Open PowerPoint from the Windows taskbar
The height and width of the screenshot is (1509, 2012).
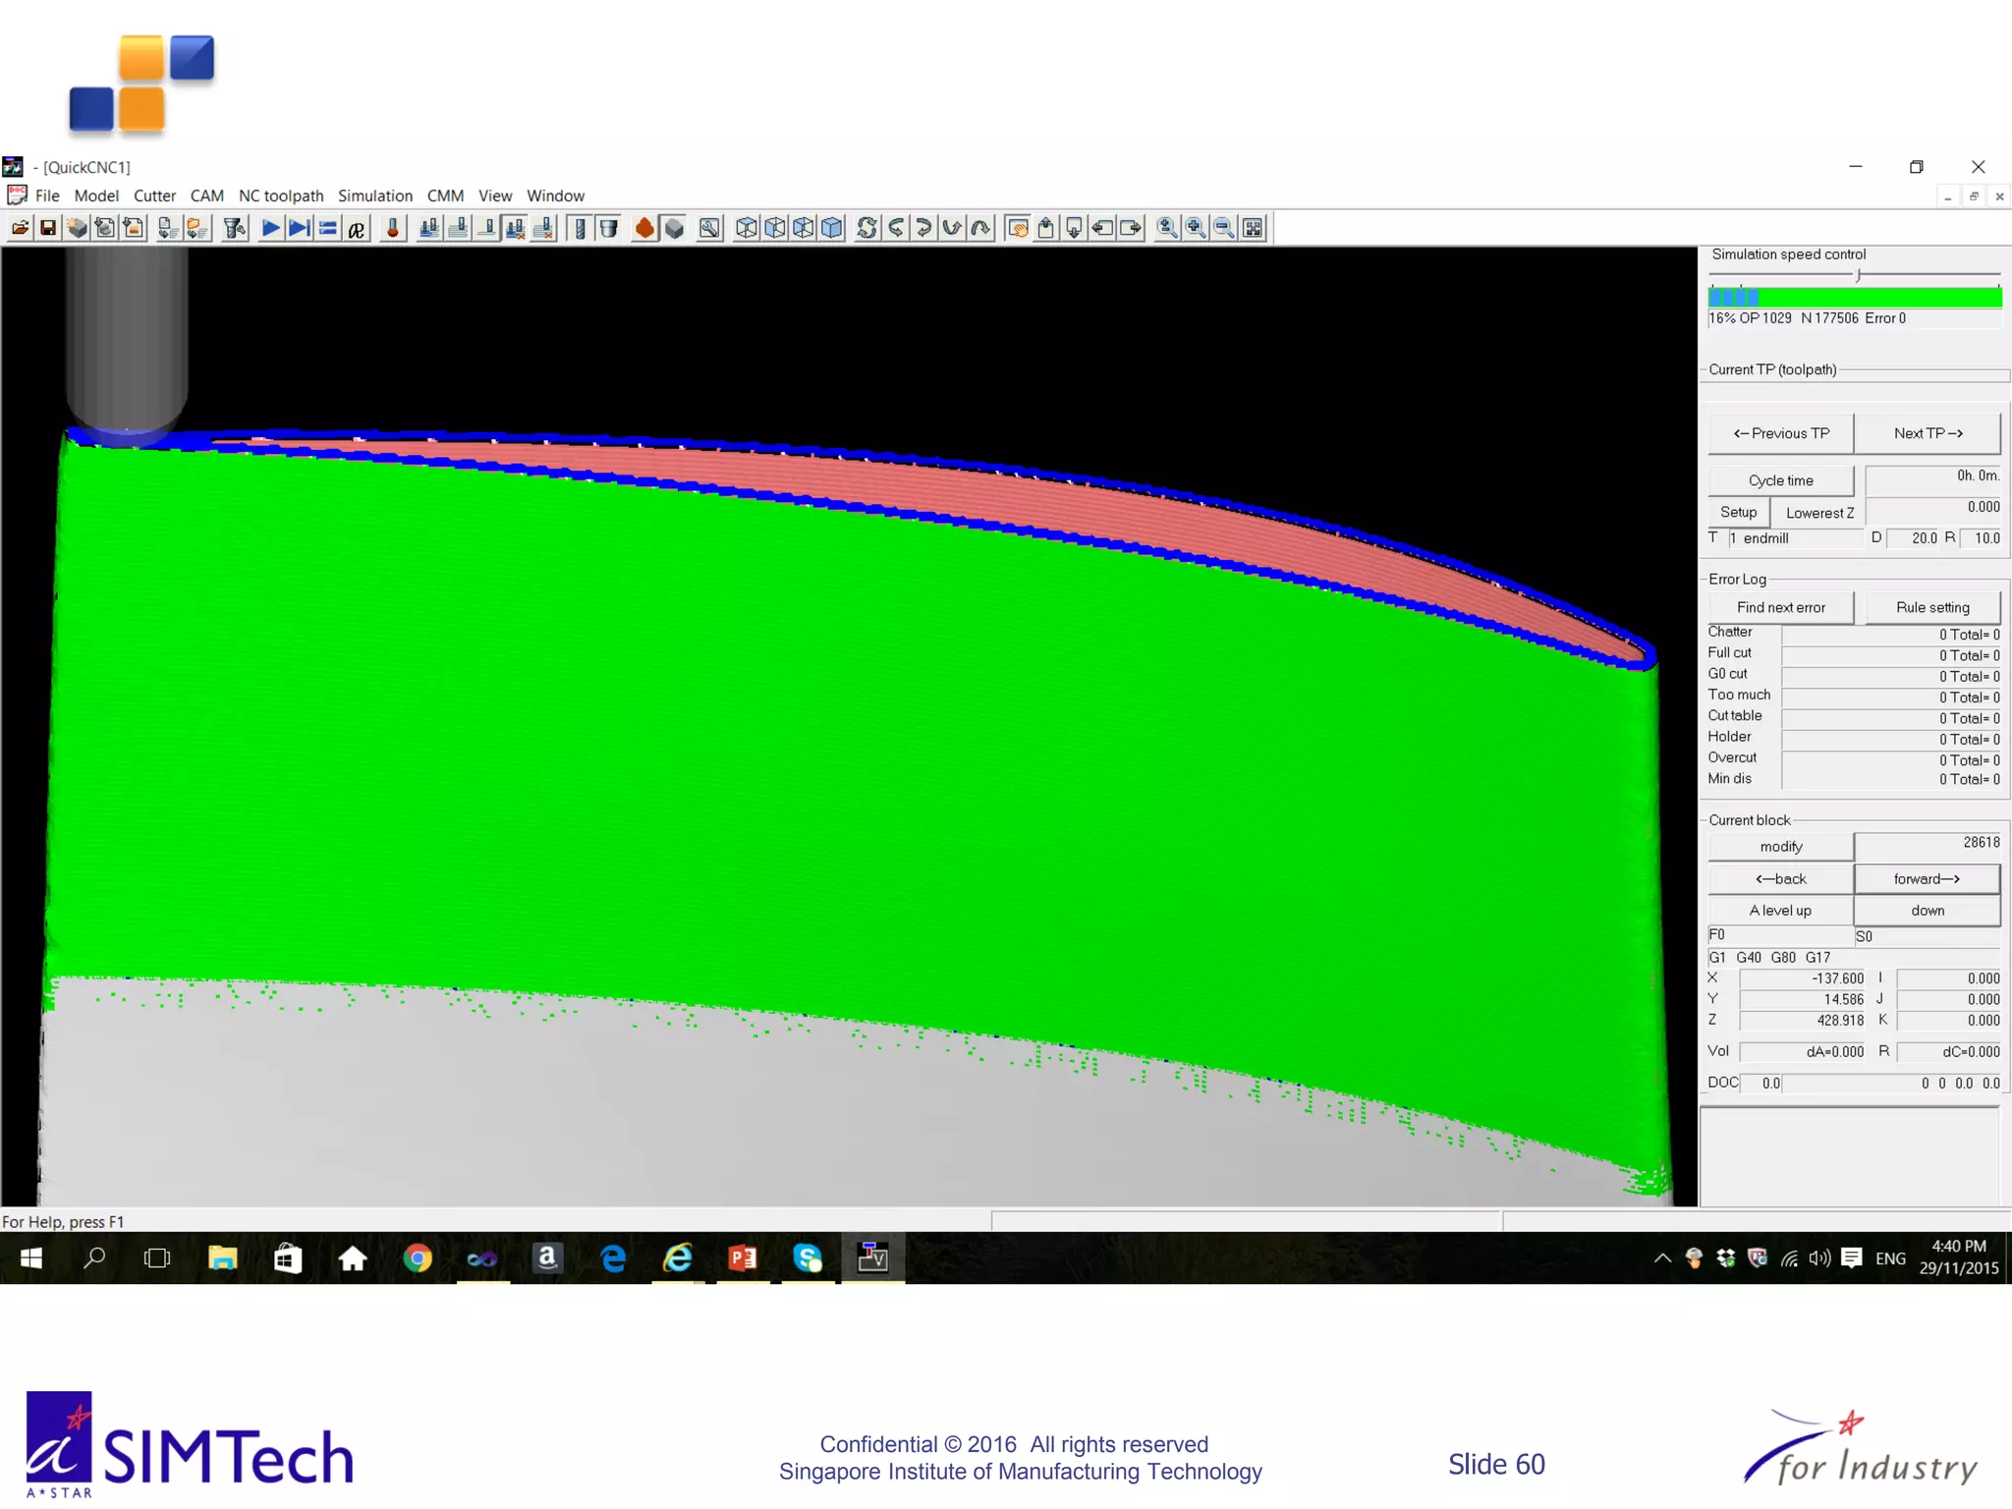(x=743, y=1257)
